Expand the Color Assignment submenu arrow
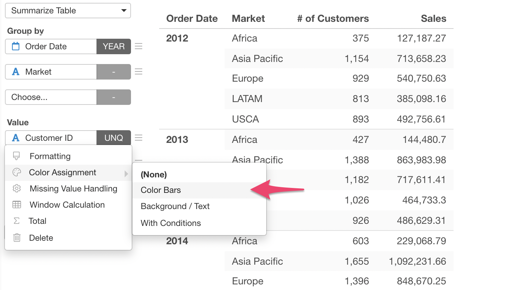The image size is (531, 290). (x=126, y=173)
